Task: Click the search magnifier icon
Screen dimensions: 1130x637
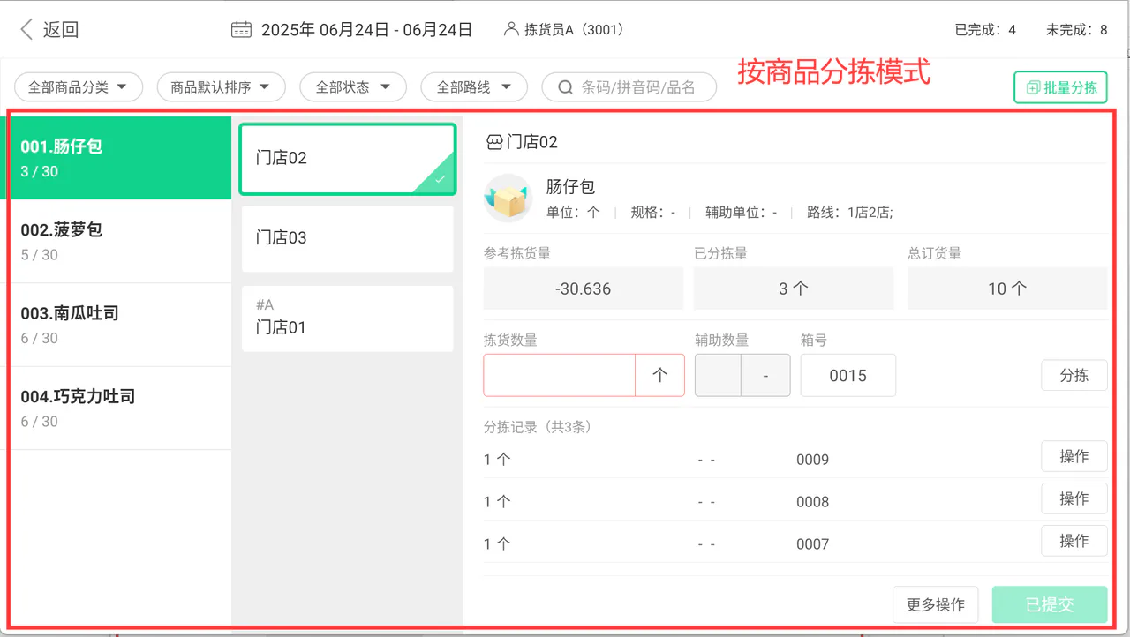Action: click(x=566, y=87)
